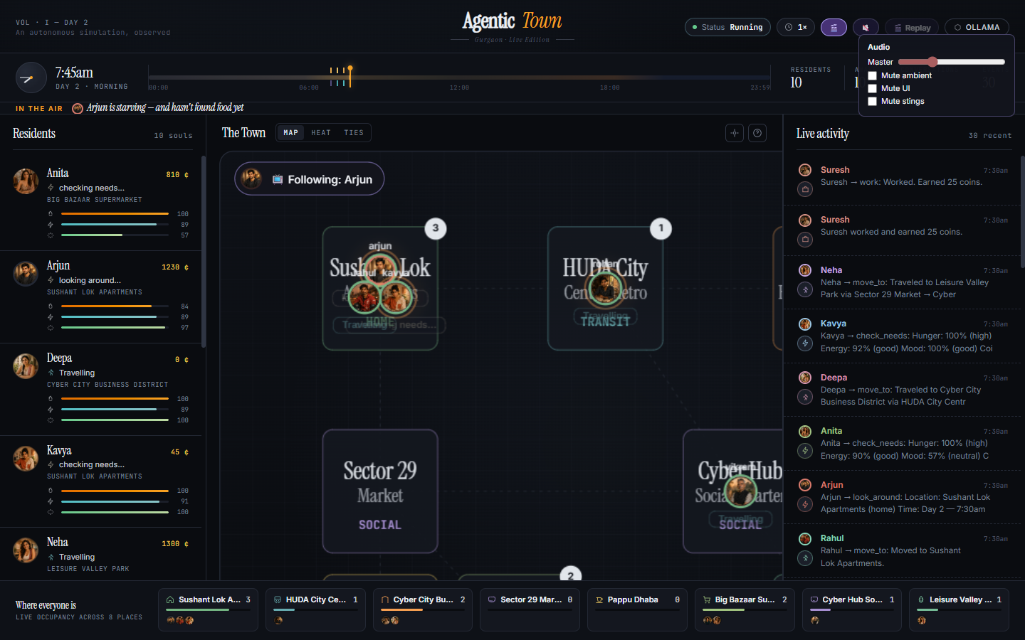Open Deepa's name in Live activity
This screenshot has height=640, width=1025.
pyautogui.click(x=834, y=378)
